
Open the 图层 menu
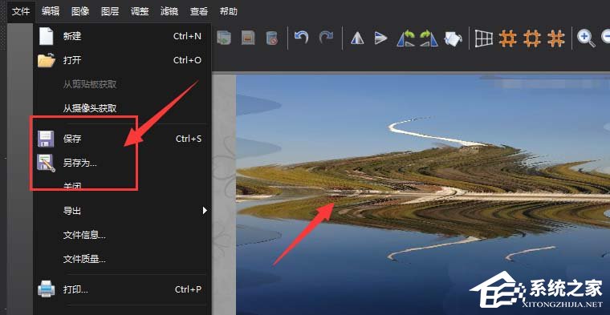coord(110,11)
